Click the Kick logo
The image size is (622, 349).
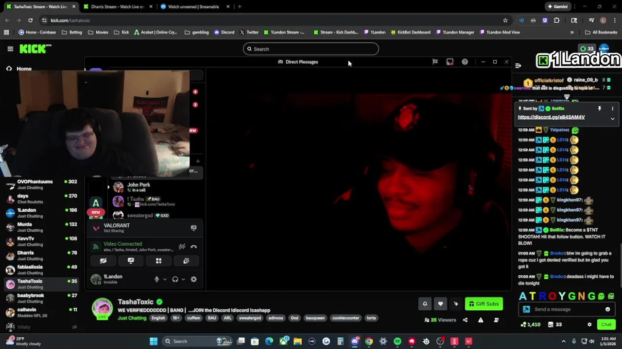(35, 49)
